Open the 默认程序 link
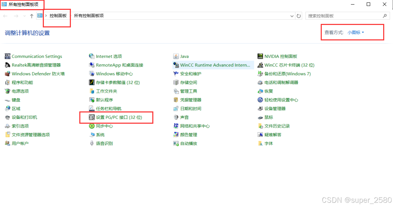The image size is (393, 207). point(105,100)
